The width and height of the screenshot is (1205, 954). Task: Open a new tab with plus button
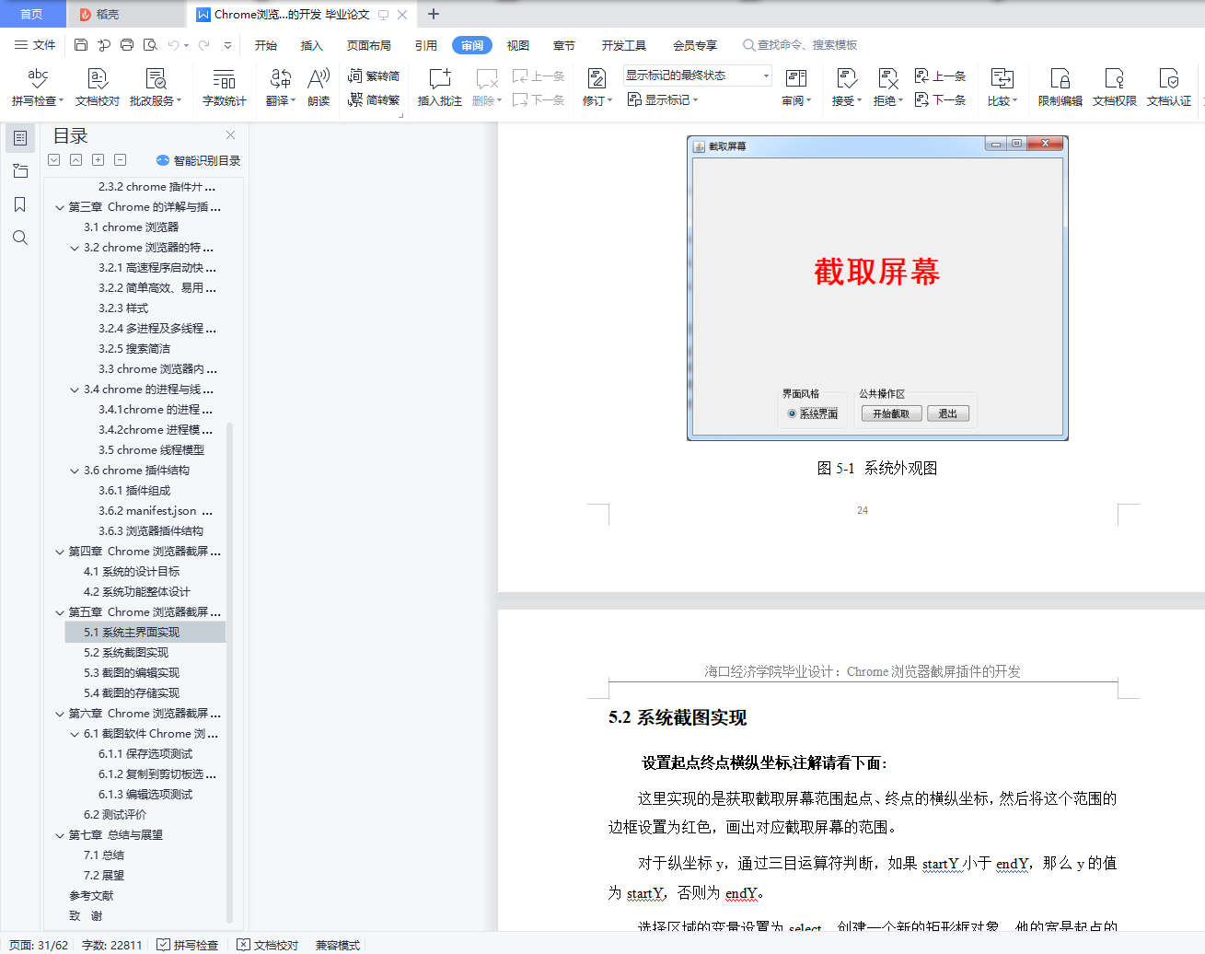[434, 14]
